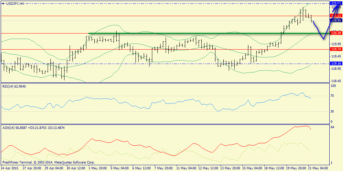This screenshot has width=343, height=171.
Task: Click the 1 May 20:00 time label
Action: pyautogui.click(x=97, y=168)
